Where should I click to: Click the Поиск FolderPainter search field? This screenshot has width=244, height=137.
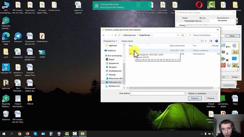pos(202,35)
